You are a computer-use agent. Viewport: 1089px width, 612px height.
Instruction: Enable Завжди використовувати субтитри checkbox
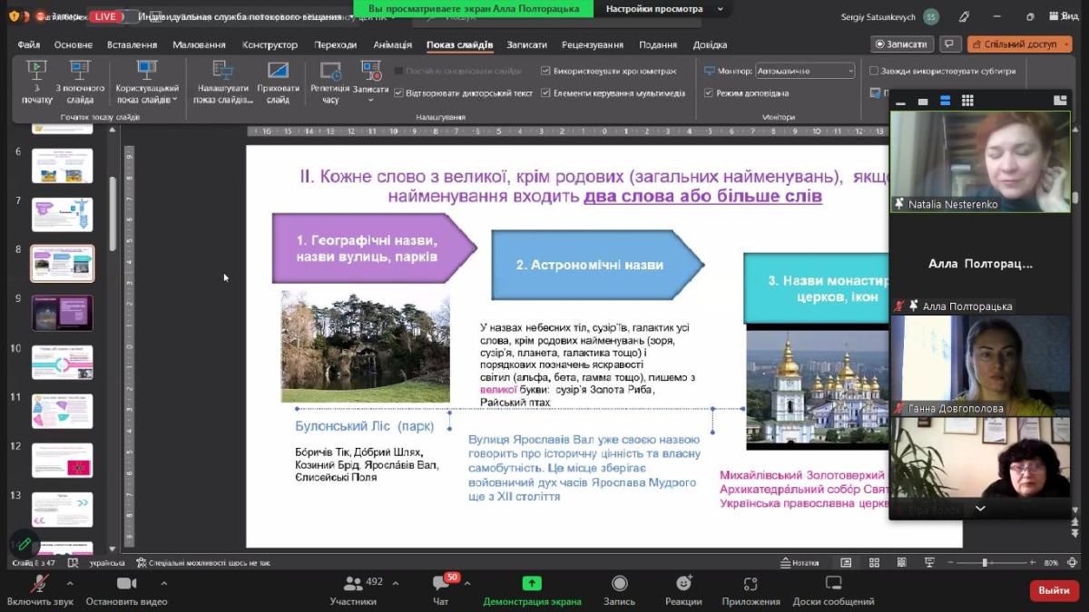pos(874,71)
